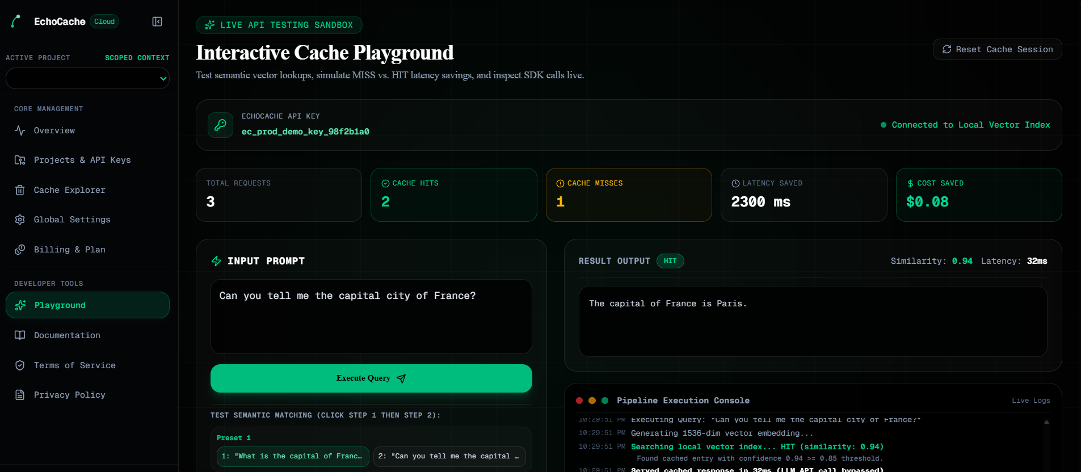The image size is (1081, 472).
Task: Click the Cost Saved dollar icon
Action: [910, 183]
